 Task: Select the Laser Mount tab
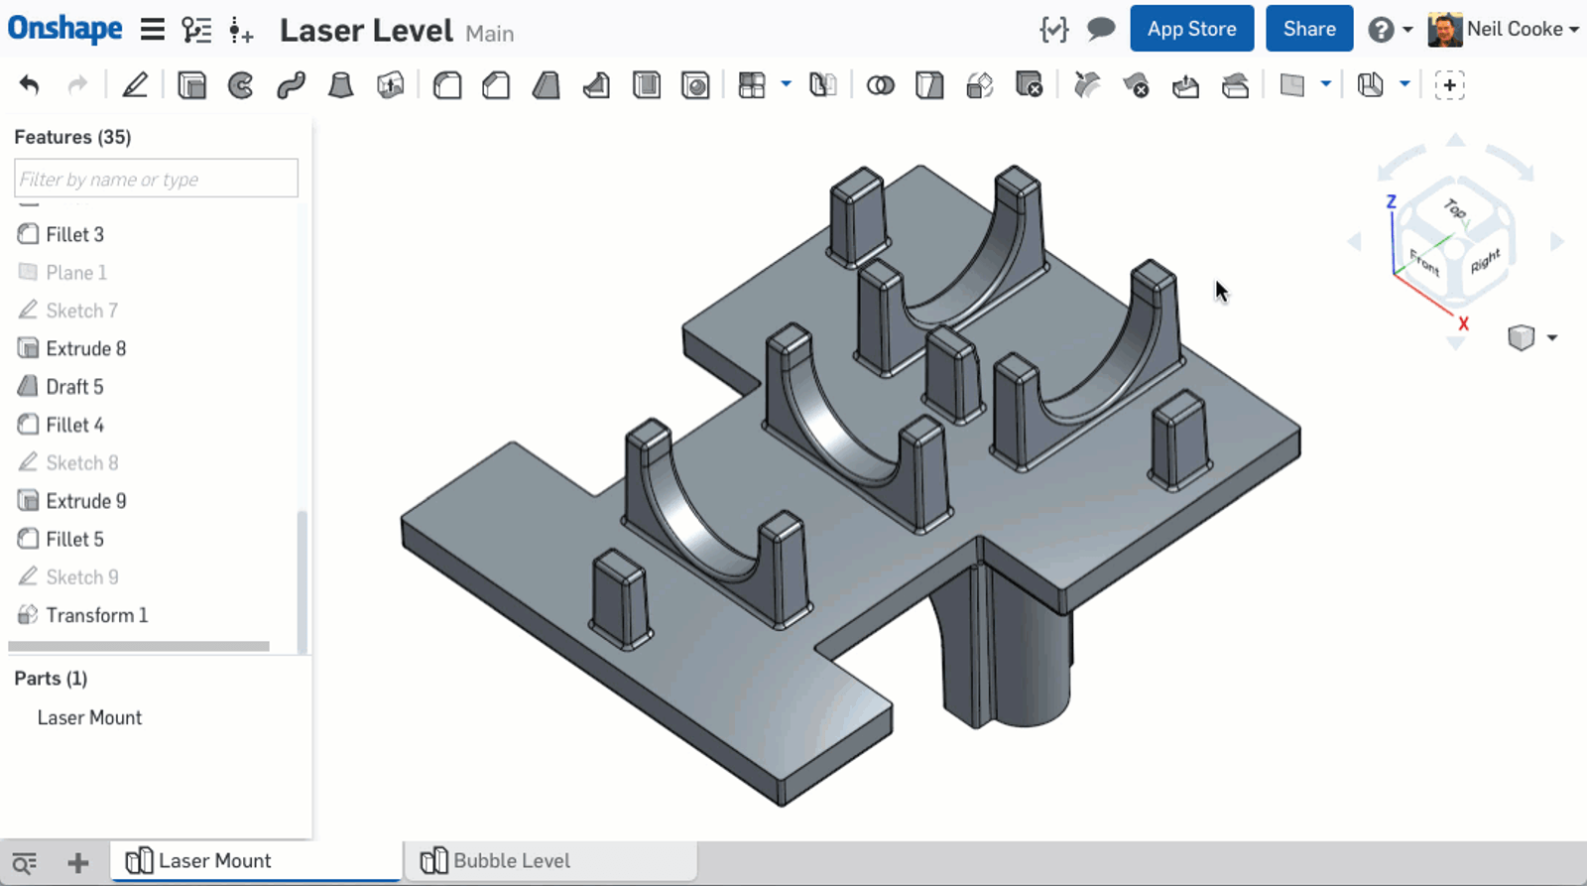point(214,860)
